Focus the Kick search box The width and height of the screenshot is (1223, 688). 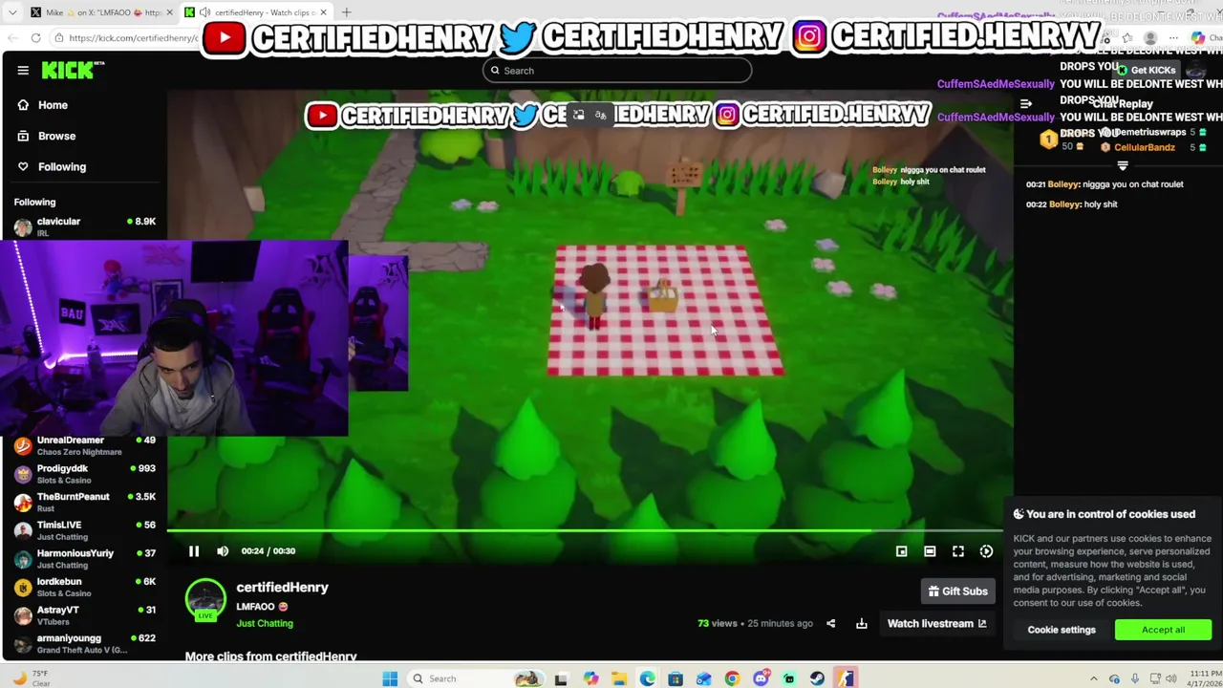[x=617, y=70]
